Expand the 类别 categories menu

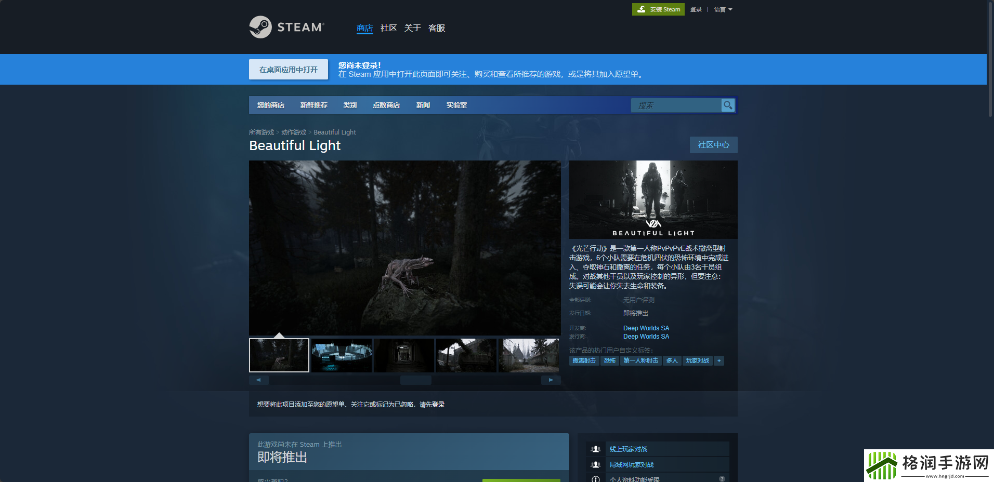click(350, 105)
